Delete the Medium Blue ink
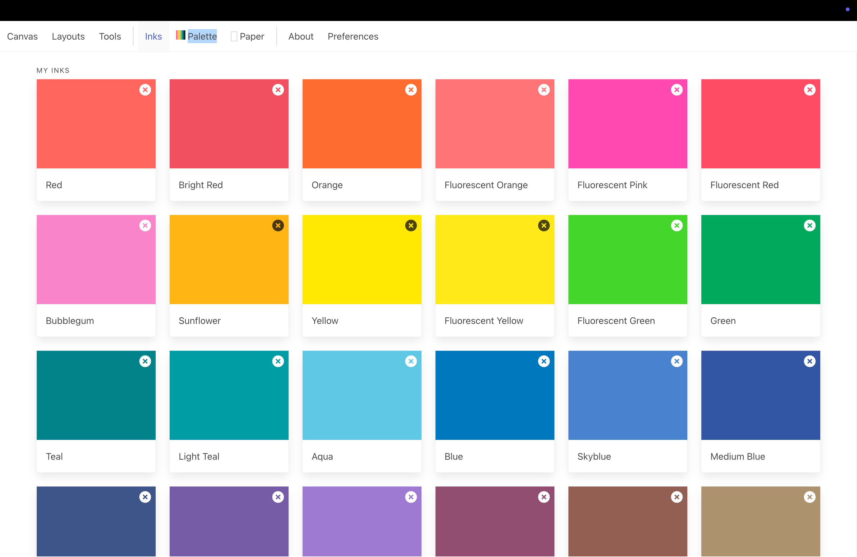Viewport: 857px width, 557px height. 809,361
